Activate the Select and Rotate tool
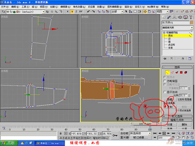This screenshot has width=195, height=146. (149, 12)
